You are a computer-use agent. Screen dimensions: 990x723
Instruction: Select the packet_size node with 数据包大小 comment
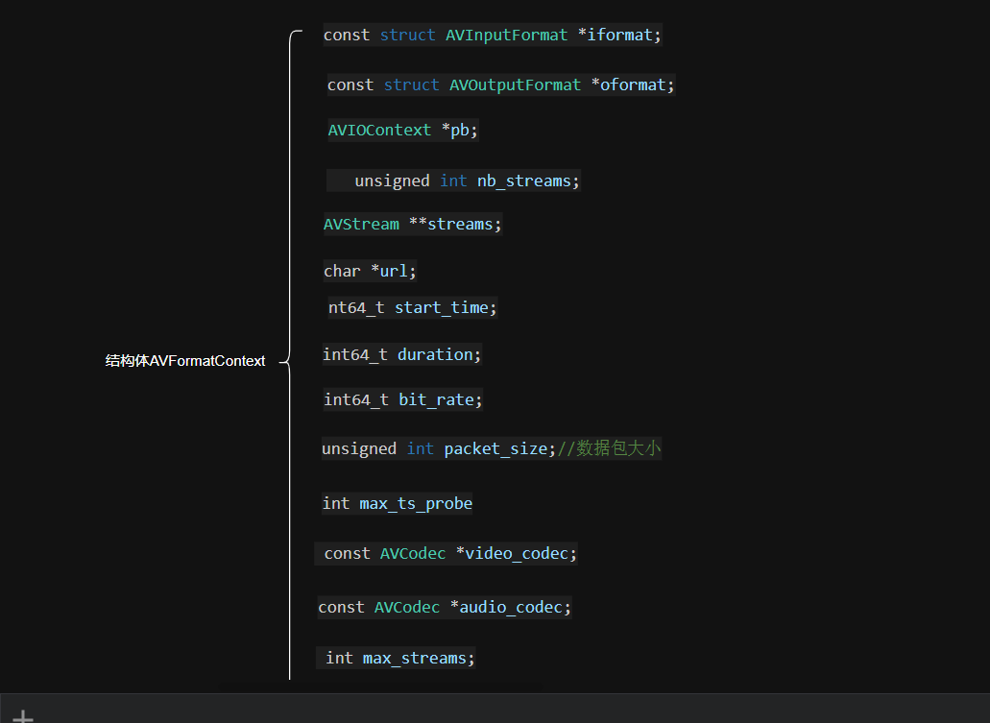point(492,448)
